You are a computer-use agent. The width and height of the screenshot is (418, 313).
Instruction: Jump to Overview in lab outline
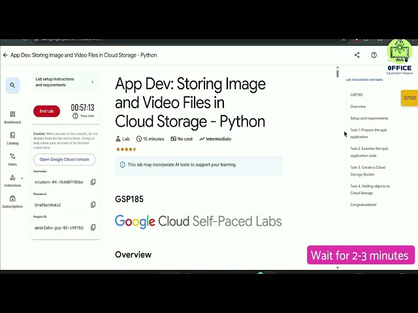tap(358, 106)
